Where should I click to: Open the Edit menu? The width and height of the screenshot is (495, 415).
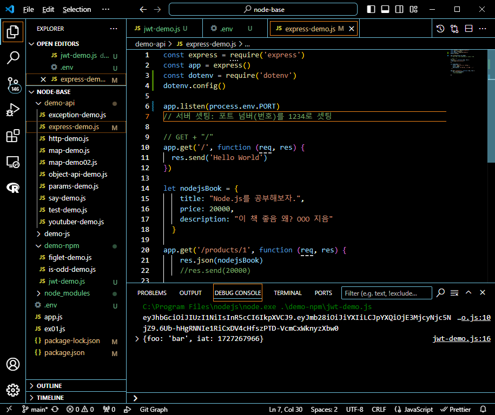[48, 10]
